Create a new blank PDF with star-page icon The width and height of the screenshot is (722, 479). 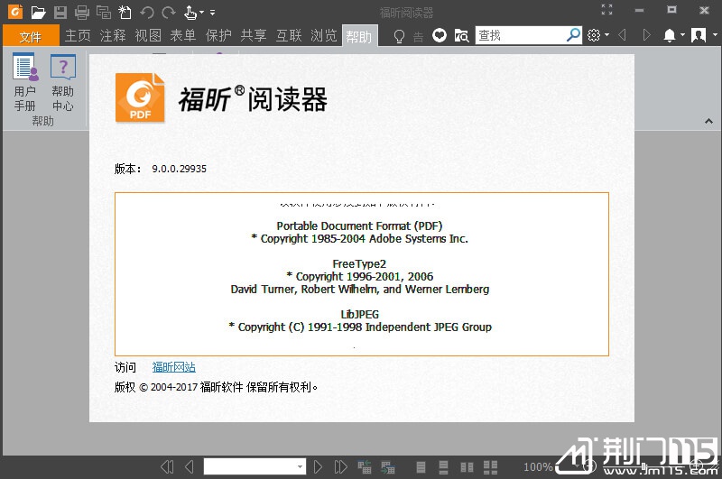coord(125,13)
